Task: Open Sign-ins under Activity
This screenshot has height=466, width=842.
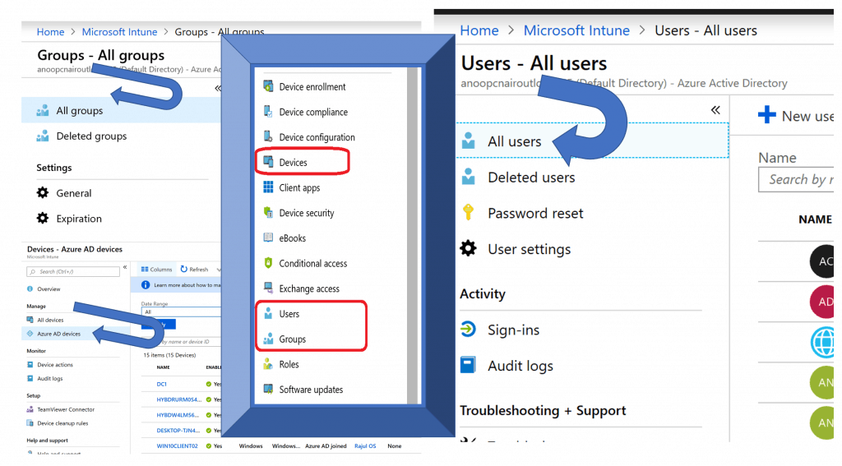Action: point(500,330)
